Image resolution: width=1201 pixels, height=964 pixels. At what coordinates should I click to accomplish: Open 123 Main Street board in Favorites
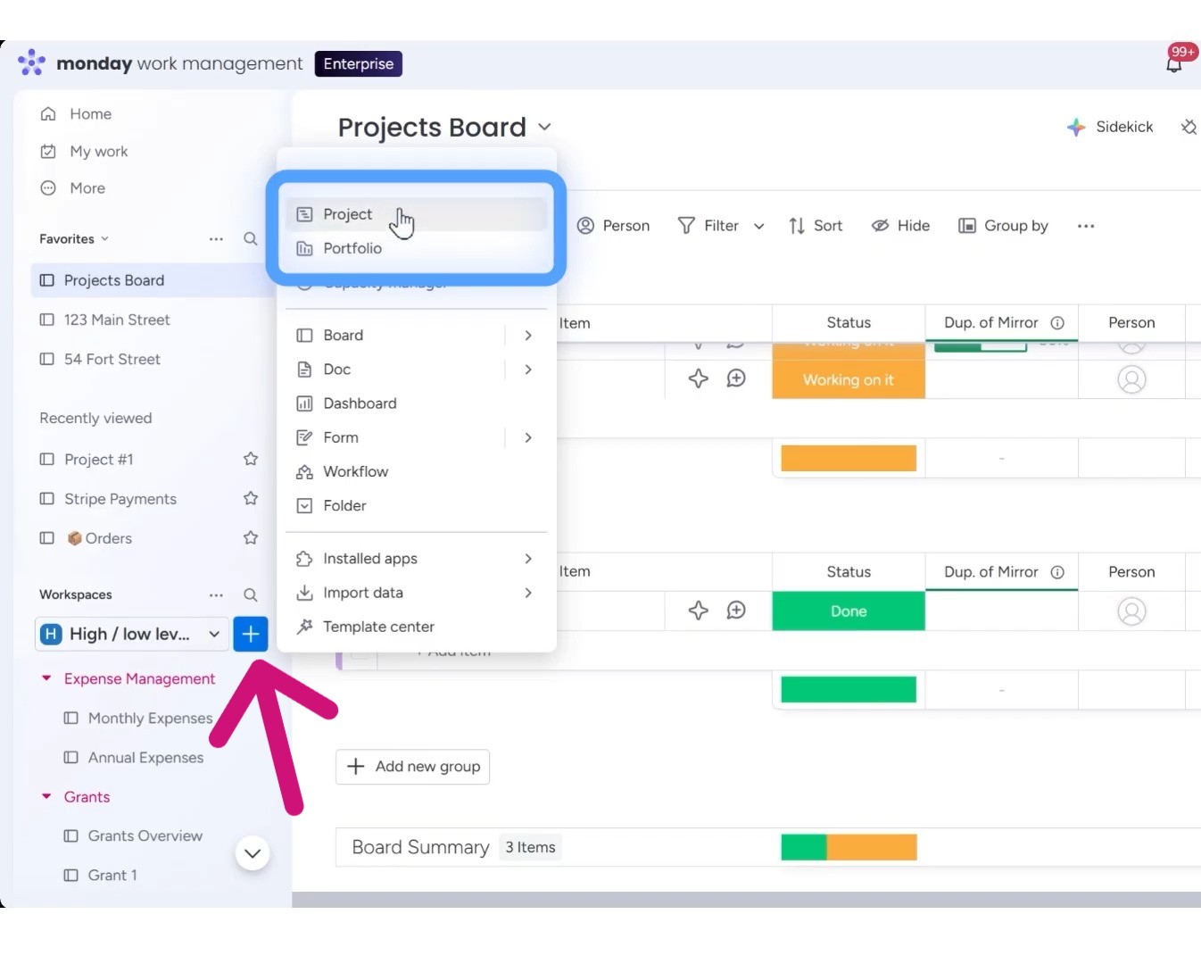click(117, 320)
